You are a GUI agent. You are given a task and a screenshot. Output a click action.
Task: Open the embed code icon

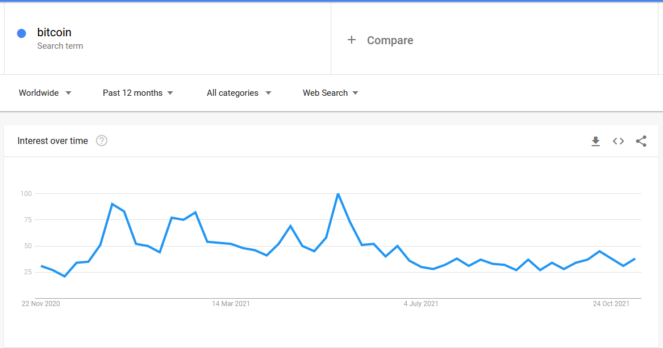618,141
